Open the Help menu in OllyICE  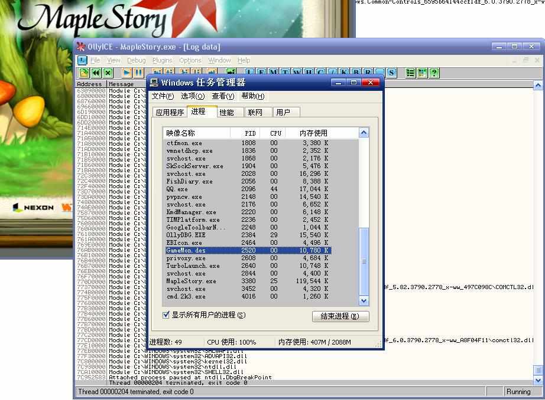(244, 60)
